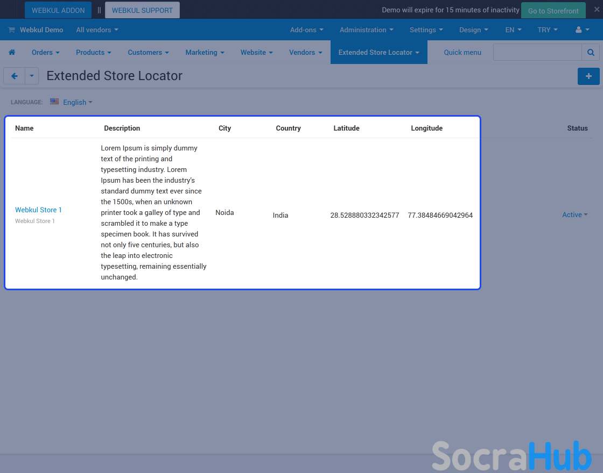Click the Webkul Demo store link
This screenshot has height=473, width=603.
pos(41,30)
